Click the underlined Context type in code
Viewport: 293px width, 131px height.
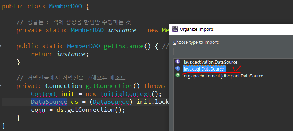click(43, 94)
